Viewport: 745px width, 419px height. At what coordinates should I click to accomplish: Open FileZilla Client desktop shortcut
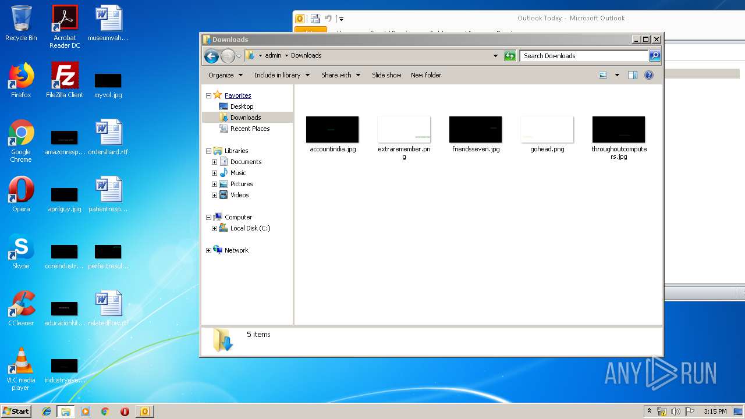65,80
